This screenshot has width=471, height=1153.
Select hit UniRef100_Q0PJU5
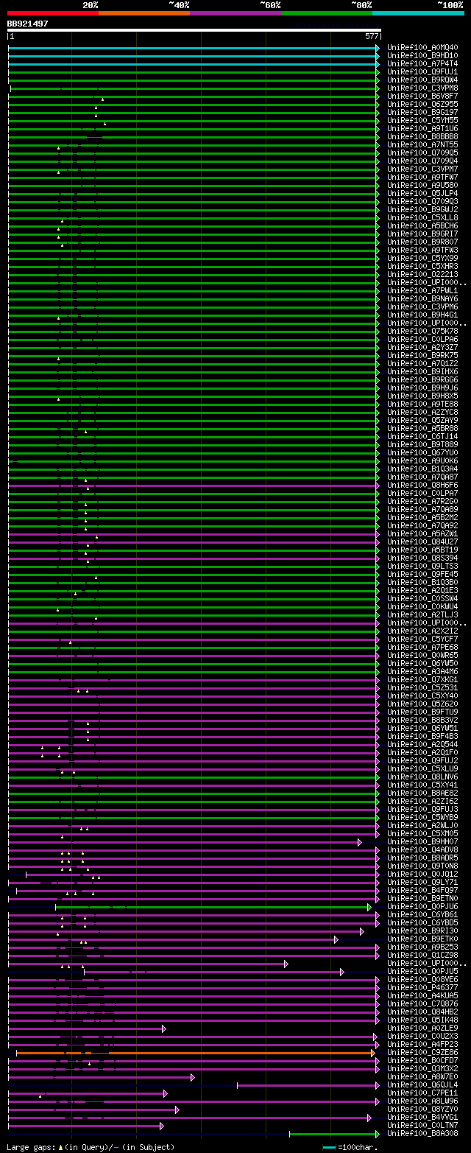coord(422,972)
